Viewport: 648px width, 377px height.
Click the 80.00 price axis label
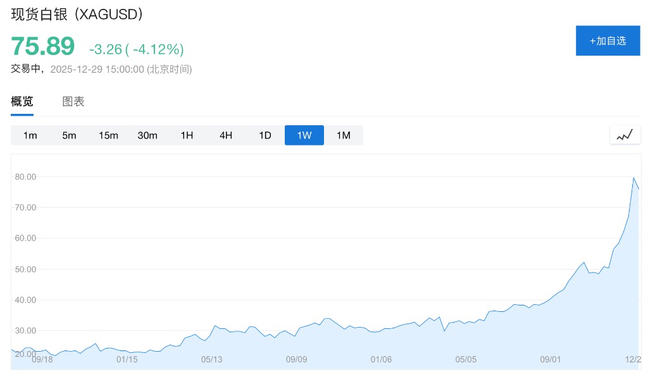click(x=25, y=177)
